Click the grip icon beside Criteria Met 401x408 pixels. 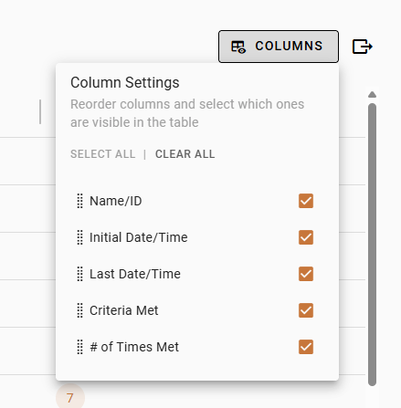79,310
